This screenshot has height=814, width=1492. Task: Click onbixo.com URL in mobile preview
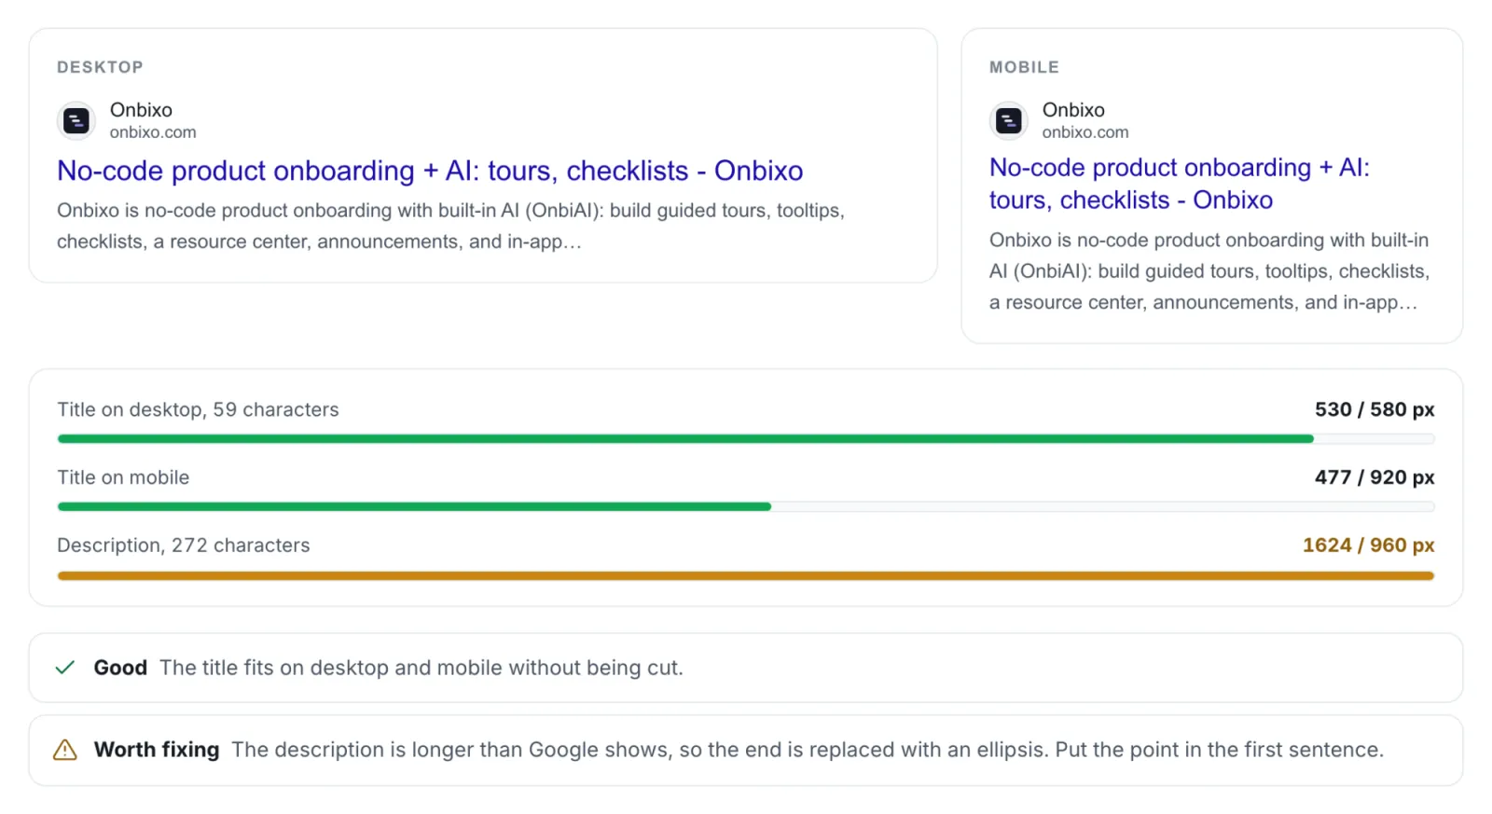click(1085, 132)
